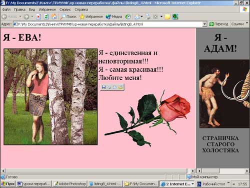Click the photo of Eva by birches

[x=50, y=97]
